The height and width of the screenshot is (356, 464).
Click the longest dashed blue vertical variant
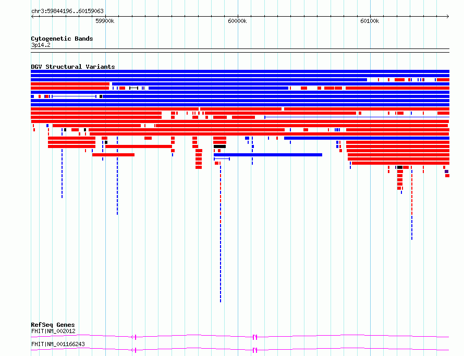[x=221, y=234]
